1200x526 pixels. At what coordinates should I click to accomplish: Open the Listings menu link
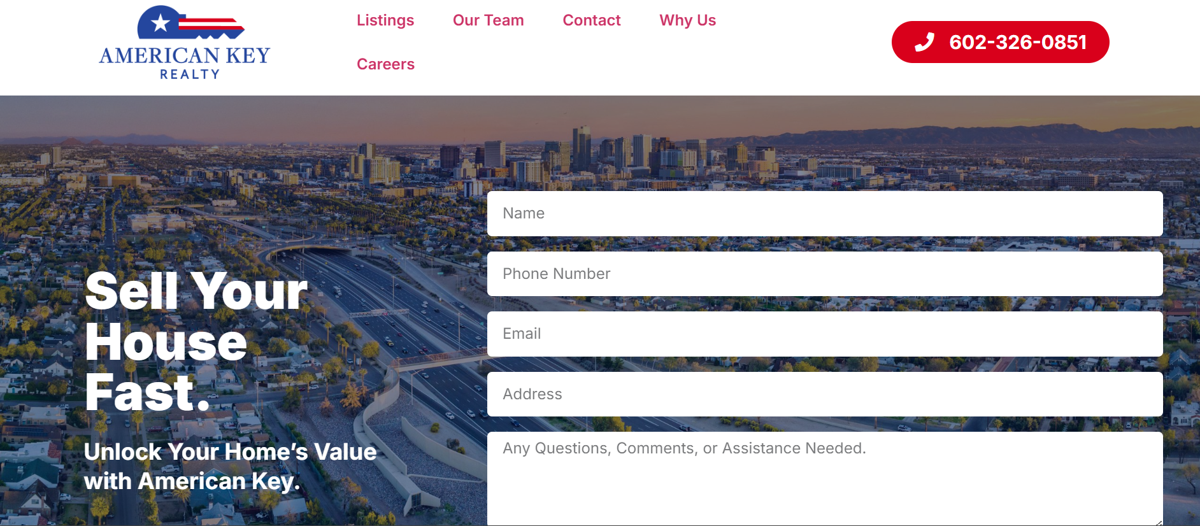[385, 20]
